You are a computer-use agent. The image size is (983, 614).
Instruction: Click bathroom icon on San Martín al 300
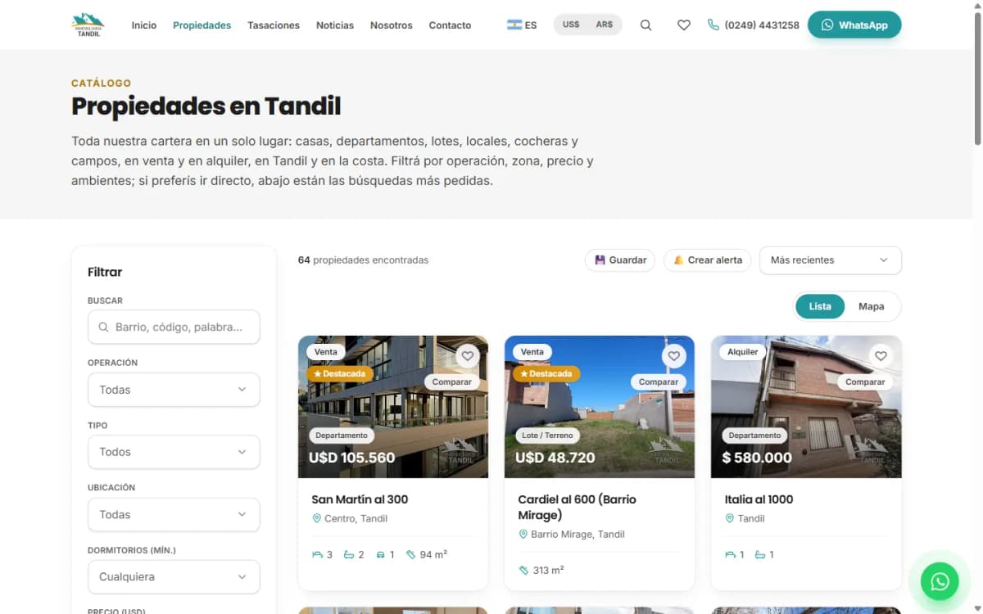click(x=349, y=555)
